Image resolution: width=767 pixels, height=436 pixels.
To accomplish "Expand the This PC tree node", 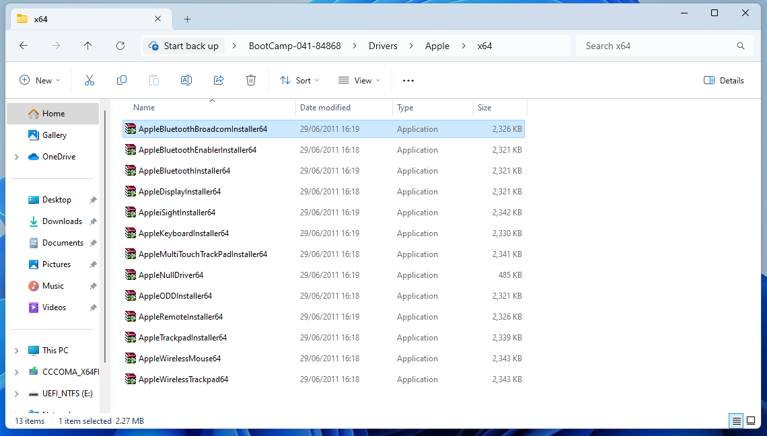I will point(17,351).
